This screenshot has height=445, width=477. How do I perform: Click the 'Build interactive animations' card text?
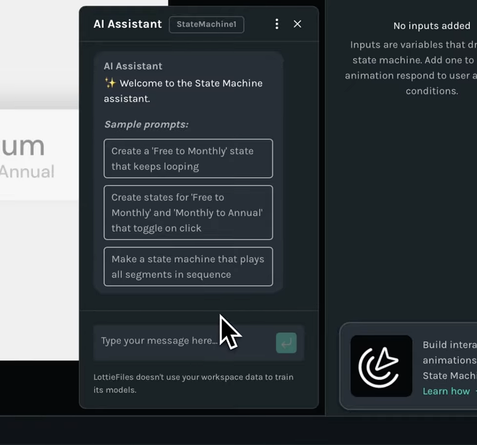449,360
